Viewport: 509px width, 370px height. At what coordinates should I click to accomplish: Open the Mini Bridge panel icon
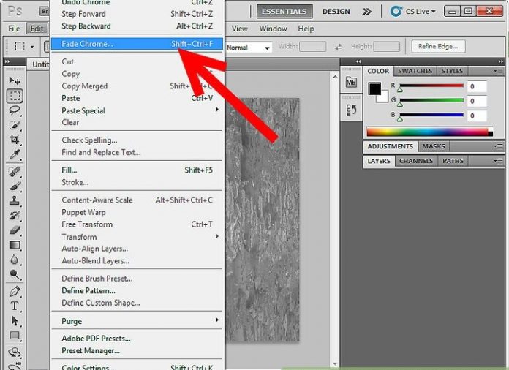point(351,83)
